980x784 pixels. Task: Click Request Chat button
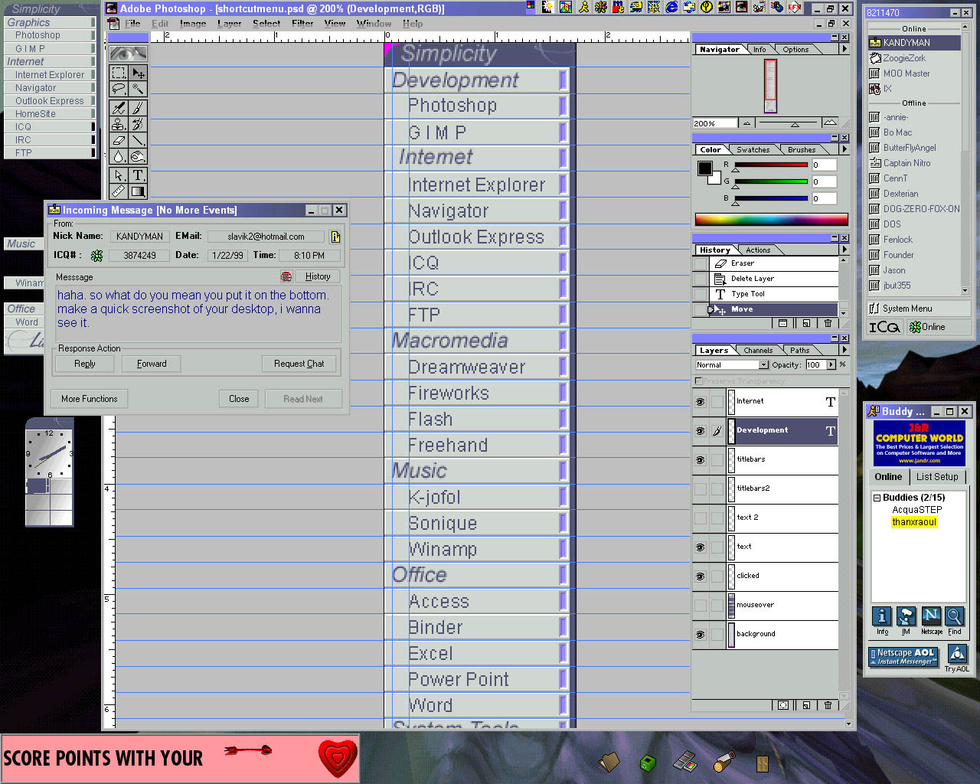coord(299,364)
